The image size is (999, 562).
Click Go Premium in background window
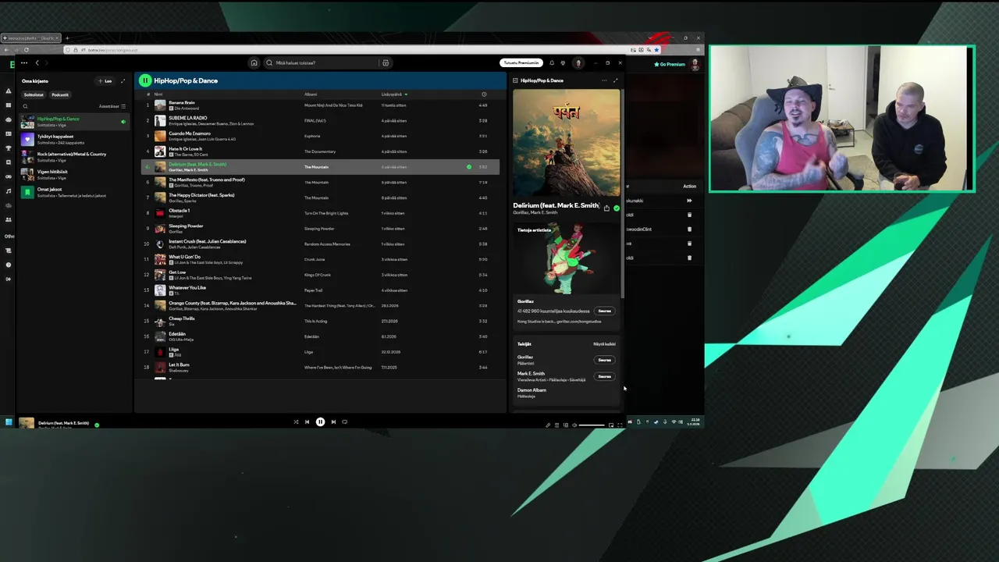coord(670,64)
